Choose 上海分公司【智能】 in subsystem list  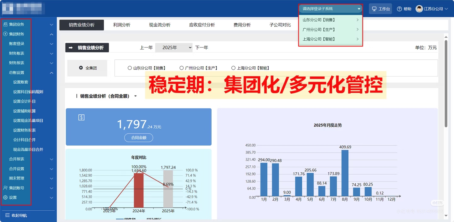(x=330, y=39)
